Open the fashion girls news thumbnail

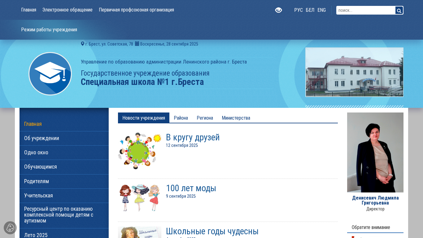pyautogui.click(x=140, y=198)
